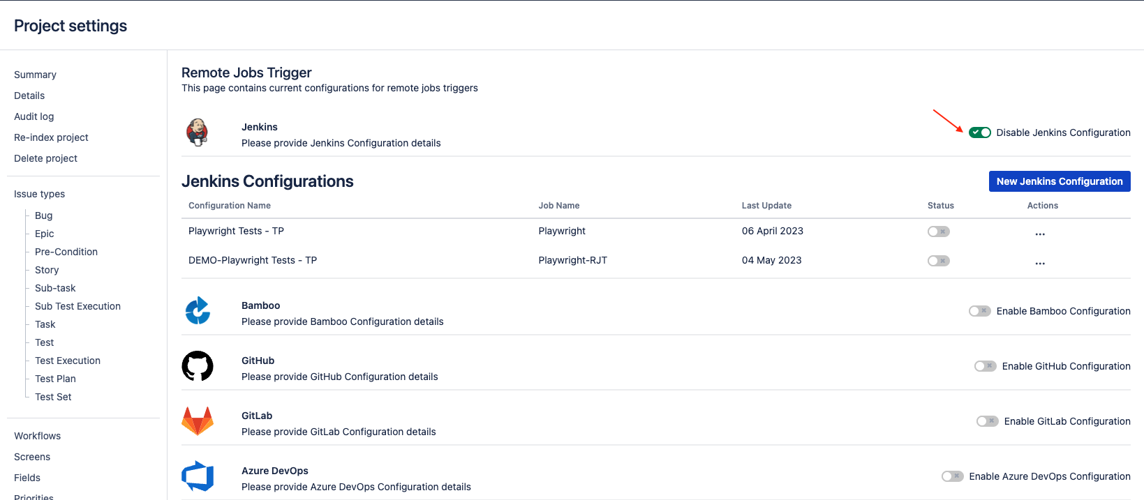
Task: Open Fields in the sidebar
Action: pyautogui.click(x=27, y=478)
